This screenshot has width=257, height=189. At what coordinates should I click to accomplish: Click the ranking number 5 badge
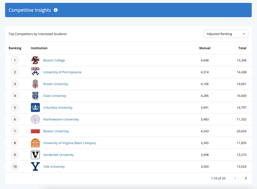tap(15, 108)
